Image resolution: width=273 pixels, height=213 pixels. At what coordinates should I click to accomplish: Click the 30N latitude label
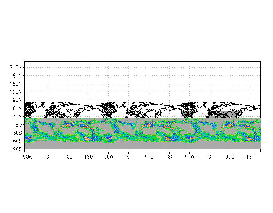17,116
